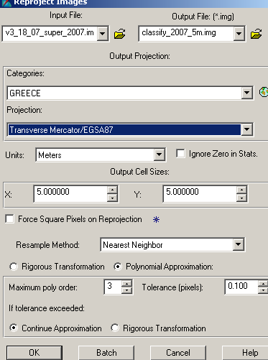Increase the X cell size with the up arrow
This screenshot has height=360, width=268.
(112, 190)
